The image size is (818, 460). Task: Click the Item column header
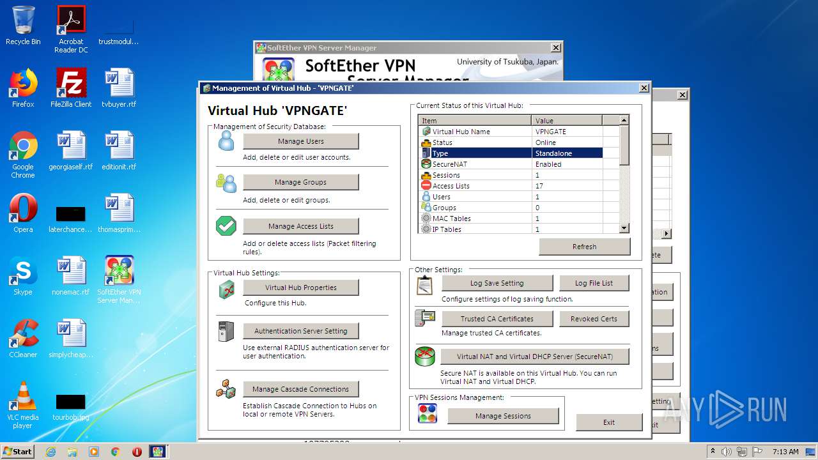[x=475, y=120]
